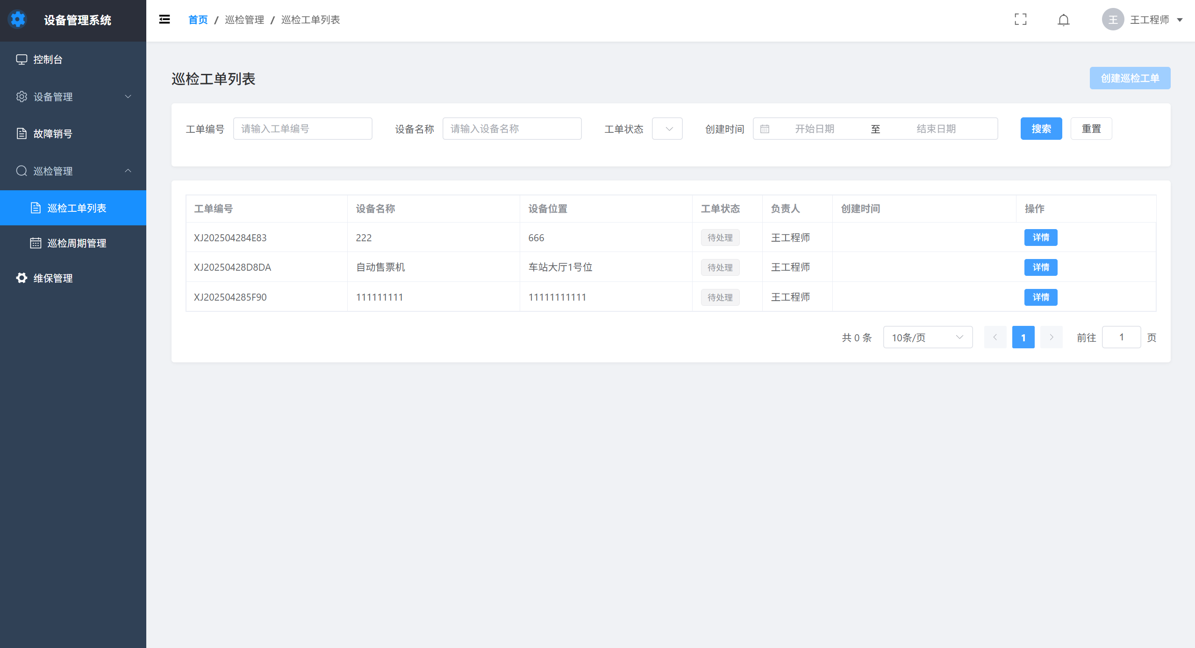Image resolution: width=1195 pixels, height=648 pixels.
Task: Open the notification bell
Action: 1064,20
